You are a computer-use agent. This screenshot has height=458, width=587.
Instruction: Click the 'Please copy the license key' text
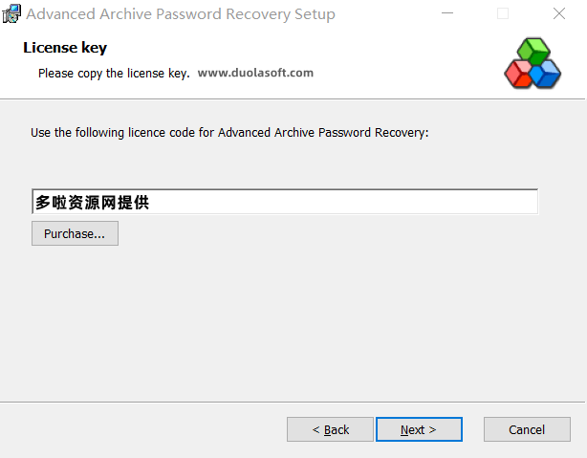click(x=114, y=73)
